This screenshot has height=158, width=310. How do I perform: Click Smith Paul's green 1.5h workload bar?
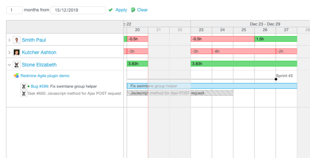coord(276,39)
